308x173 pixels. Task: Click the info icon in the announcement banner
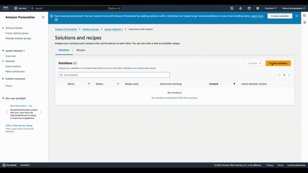(51, 16)
